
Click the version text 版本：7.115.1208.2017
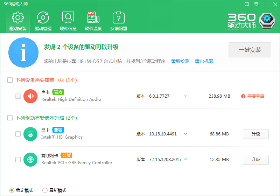[159, 160]
